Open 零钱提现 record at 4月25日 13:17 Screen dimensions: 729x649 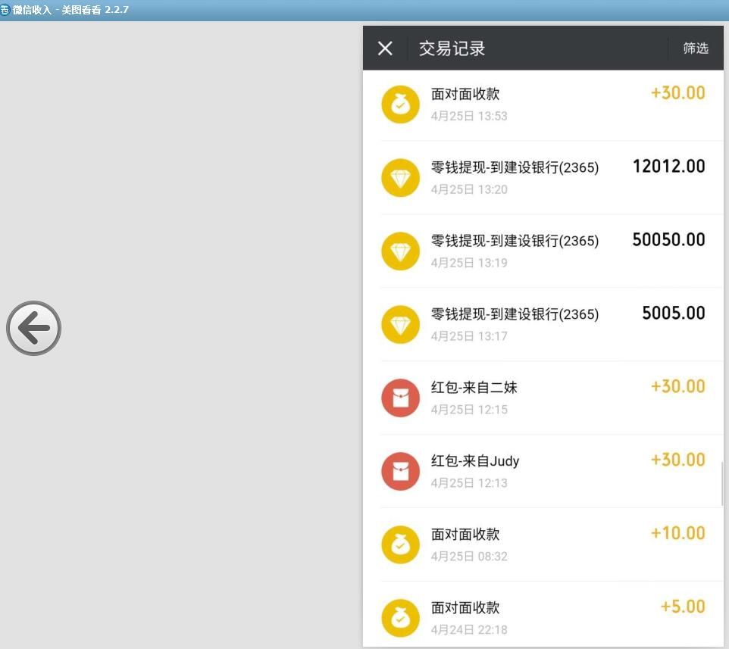pyautogui.click(x=543, y=324)
